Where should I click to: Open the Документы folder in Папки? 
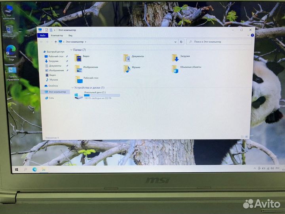(x=134, y=58)
